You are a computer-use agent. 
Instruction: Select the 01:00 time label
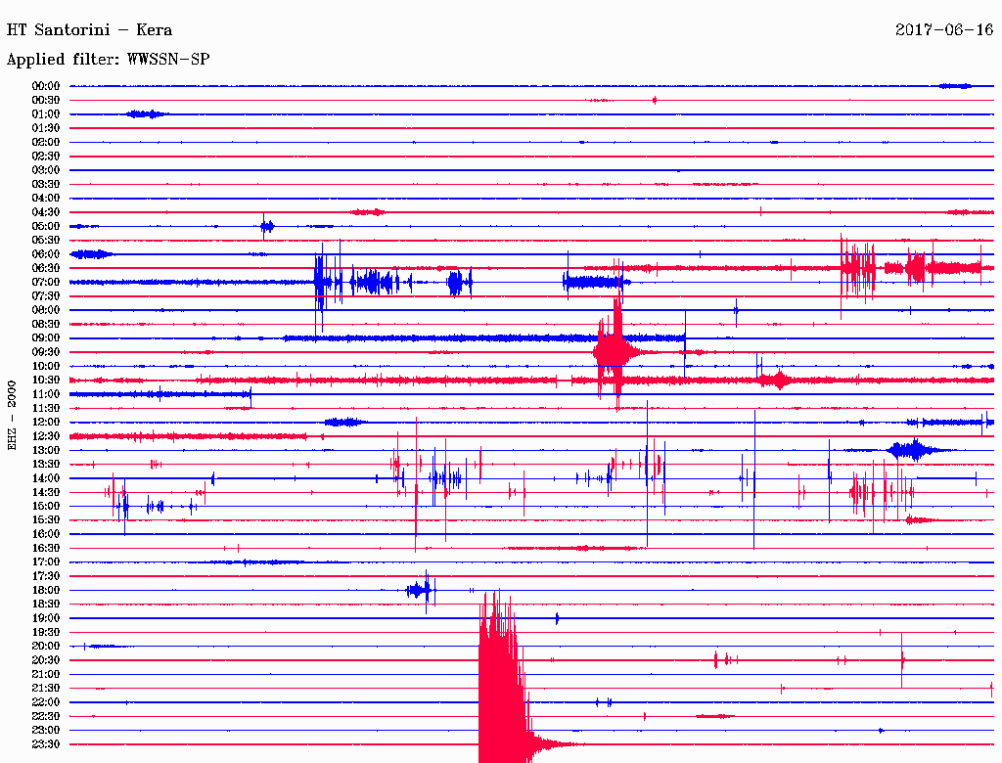point(46,113)
